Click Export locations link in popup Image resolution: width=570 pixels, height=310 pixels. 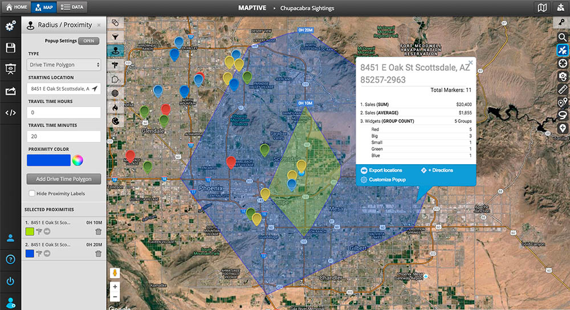point(381,170)
